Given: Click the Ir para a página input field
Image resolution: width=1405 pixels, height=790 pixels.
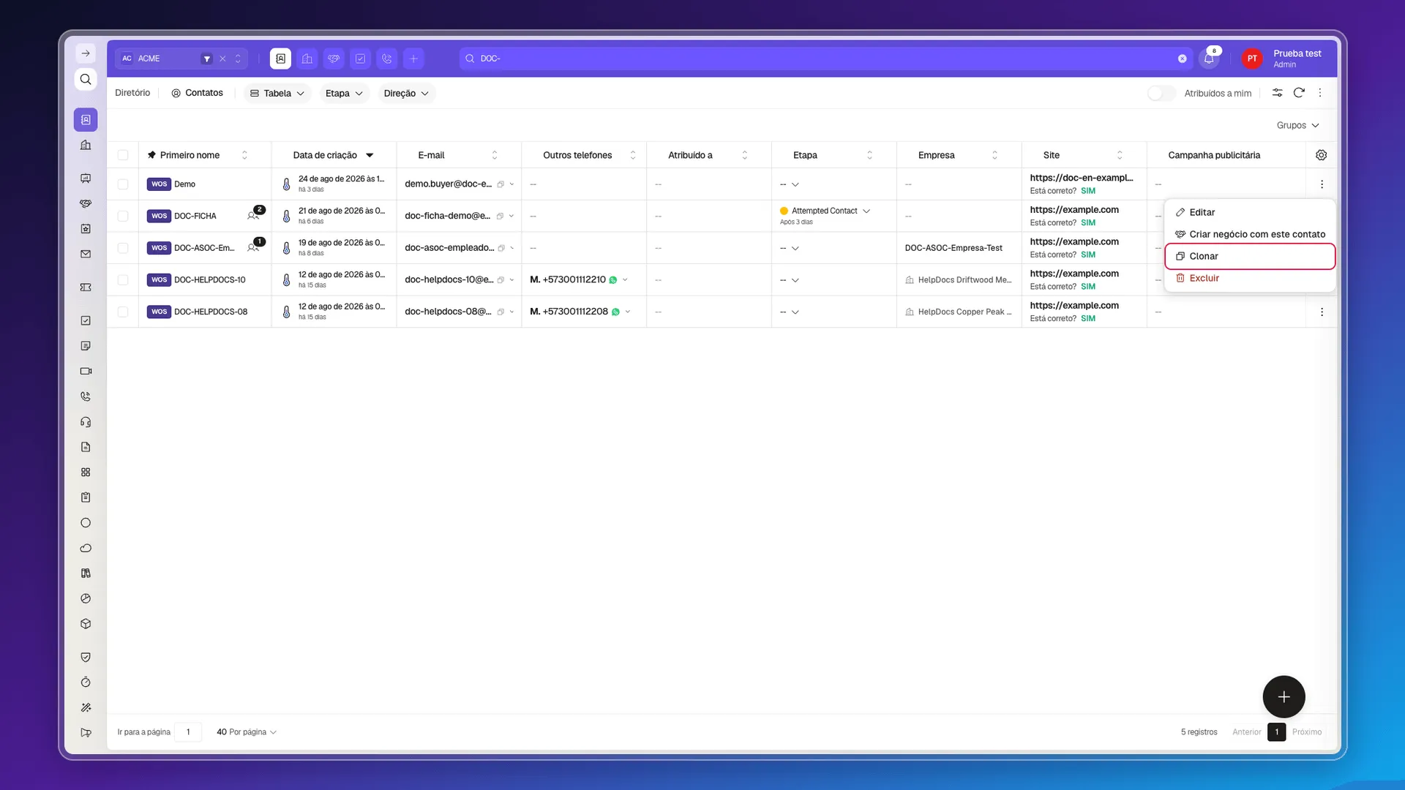Looking at the screenshot, I should 188,731.
